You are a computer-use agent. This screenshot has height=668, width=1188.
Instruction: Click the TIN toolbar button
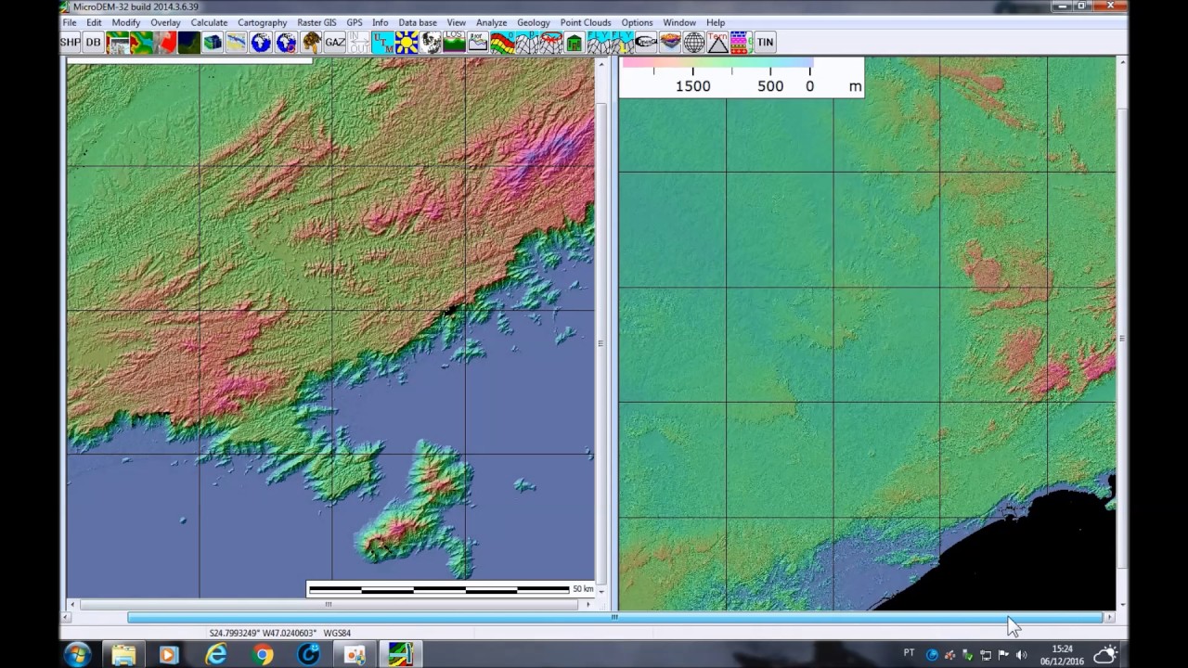[x=765, y=42]
